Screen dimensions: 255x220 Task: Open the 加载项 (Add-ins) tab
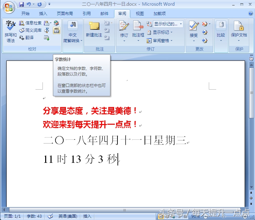(x=160, y=14)
